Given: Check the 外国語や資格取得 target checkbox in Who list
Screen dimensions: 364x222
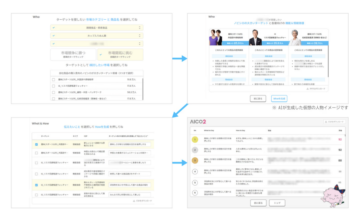Looking at the screenshot, I should coord(54,80).
